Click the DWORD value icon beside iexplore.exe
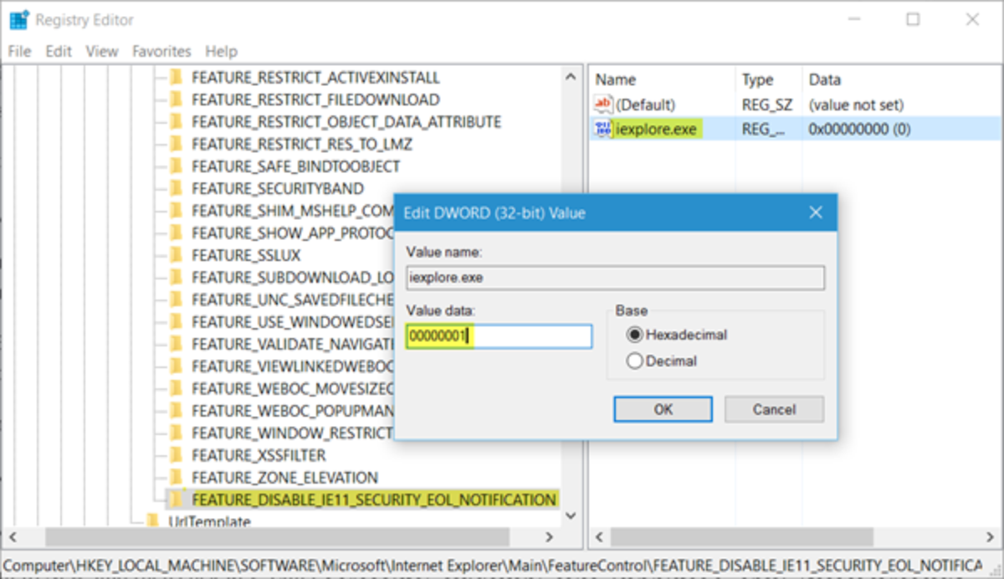1004x579 pixels. [x=603, y=129]
